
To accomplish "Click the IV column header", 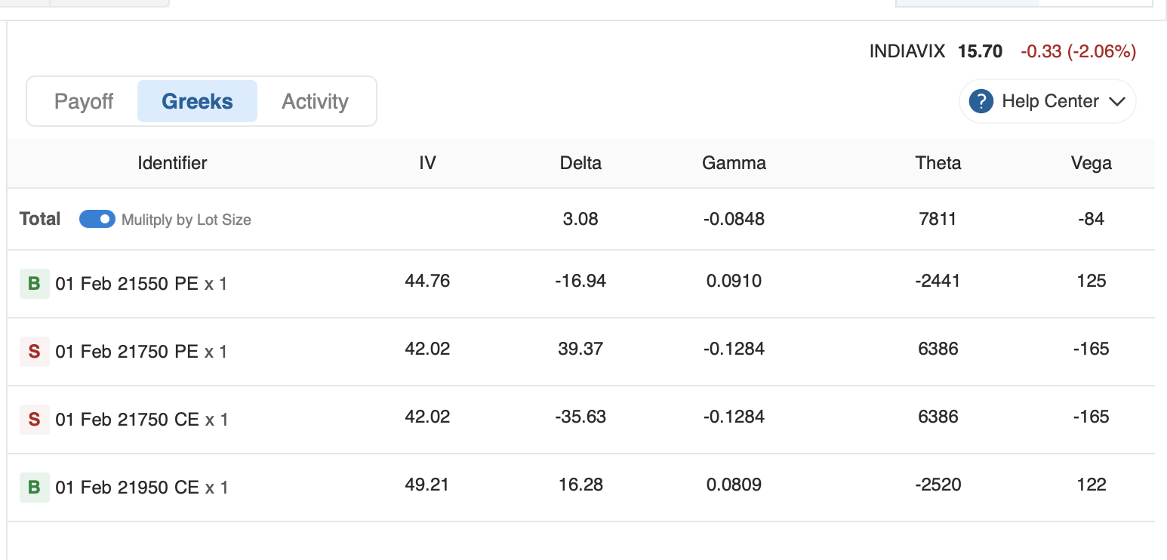I will pos(427,163).
